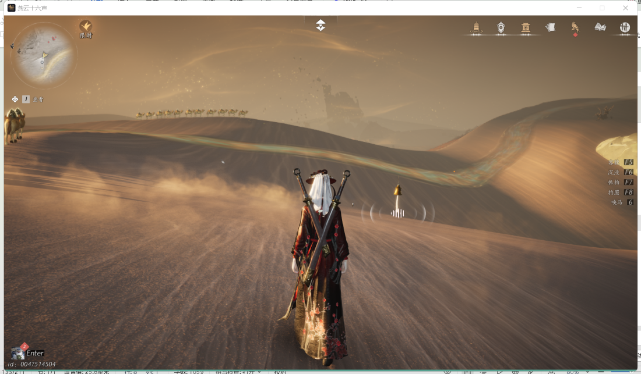This screenshot has height=374, width=641.
Task: Open the round main menu emblem icon
Action: tap(625, 27)
